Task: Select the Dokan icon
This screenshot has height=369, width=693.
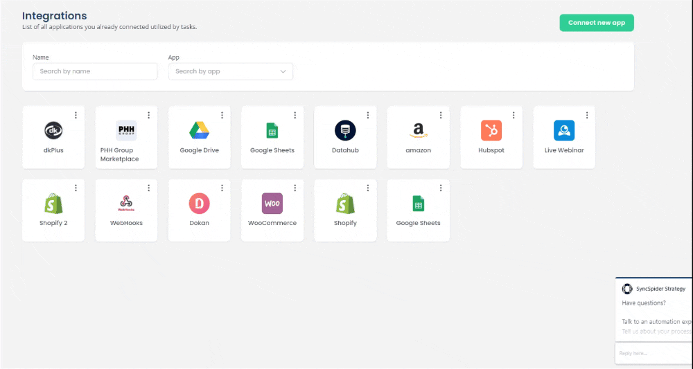Action: [200, 203]
